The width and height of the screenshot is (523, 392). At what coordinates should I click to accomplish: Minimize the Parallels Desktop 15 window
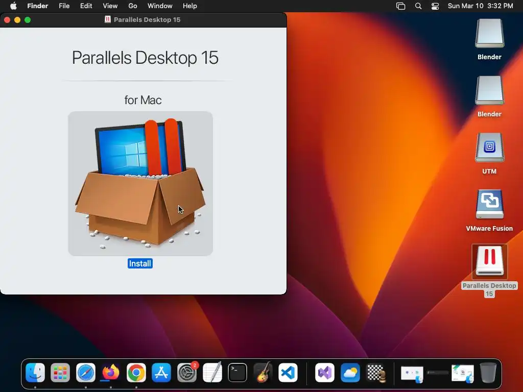tap(17, 20)
